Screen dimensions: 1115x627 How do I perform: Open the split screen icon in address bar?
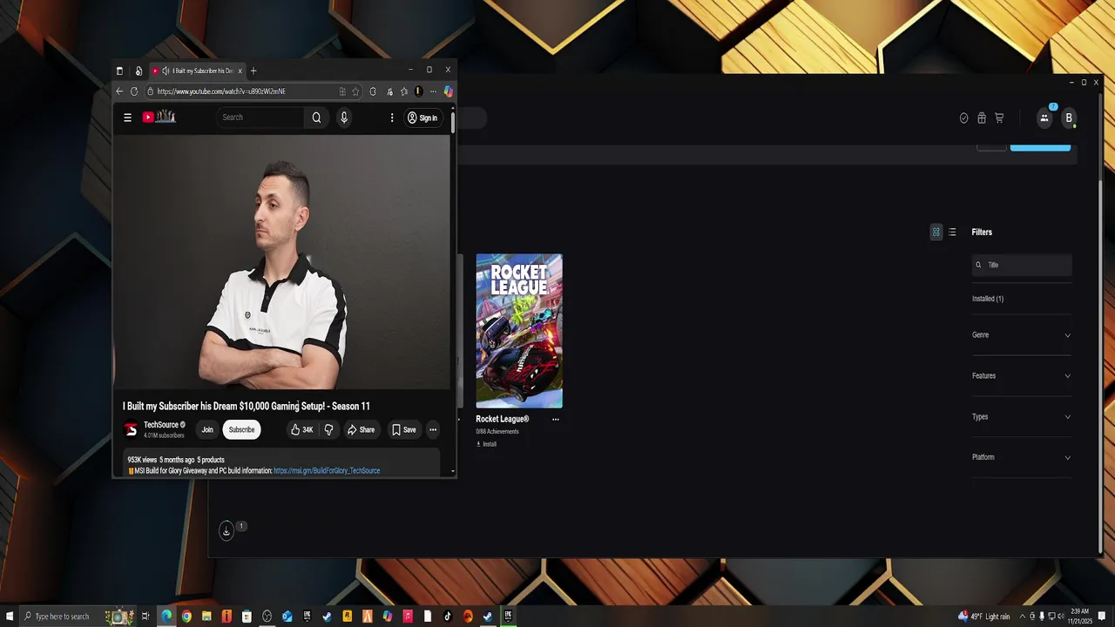click(342, 91)
